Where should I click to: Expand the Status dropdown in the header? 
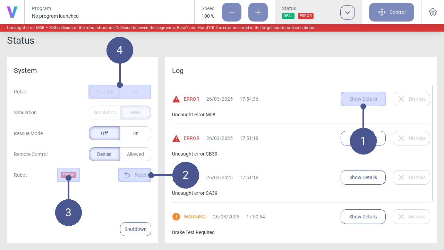coord(347,12)
